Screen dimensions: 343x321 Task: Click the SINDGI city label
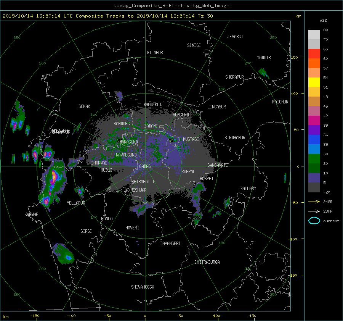(x=194, y=45)
